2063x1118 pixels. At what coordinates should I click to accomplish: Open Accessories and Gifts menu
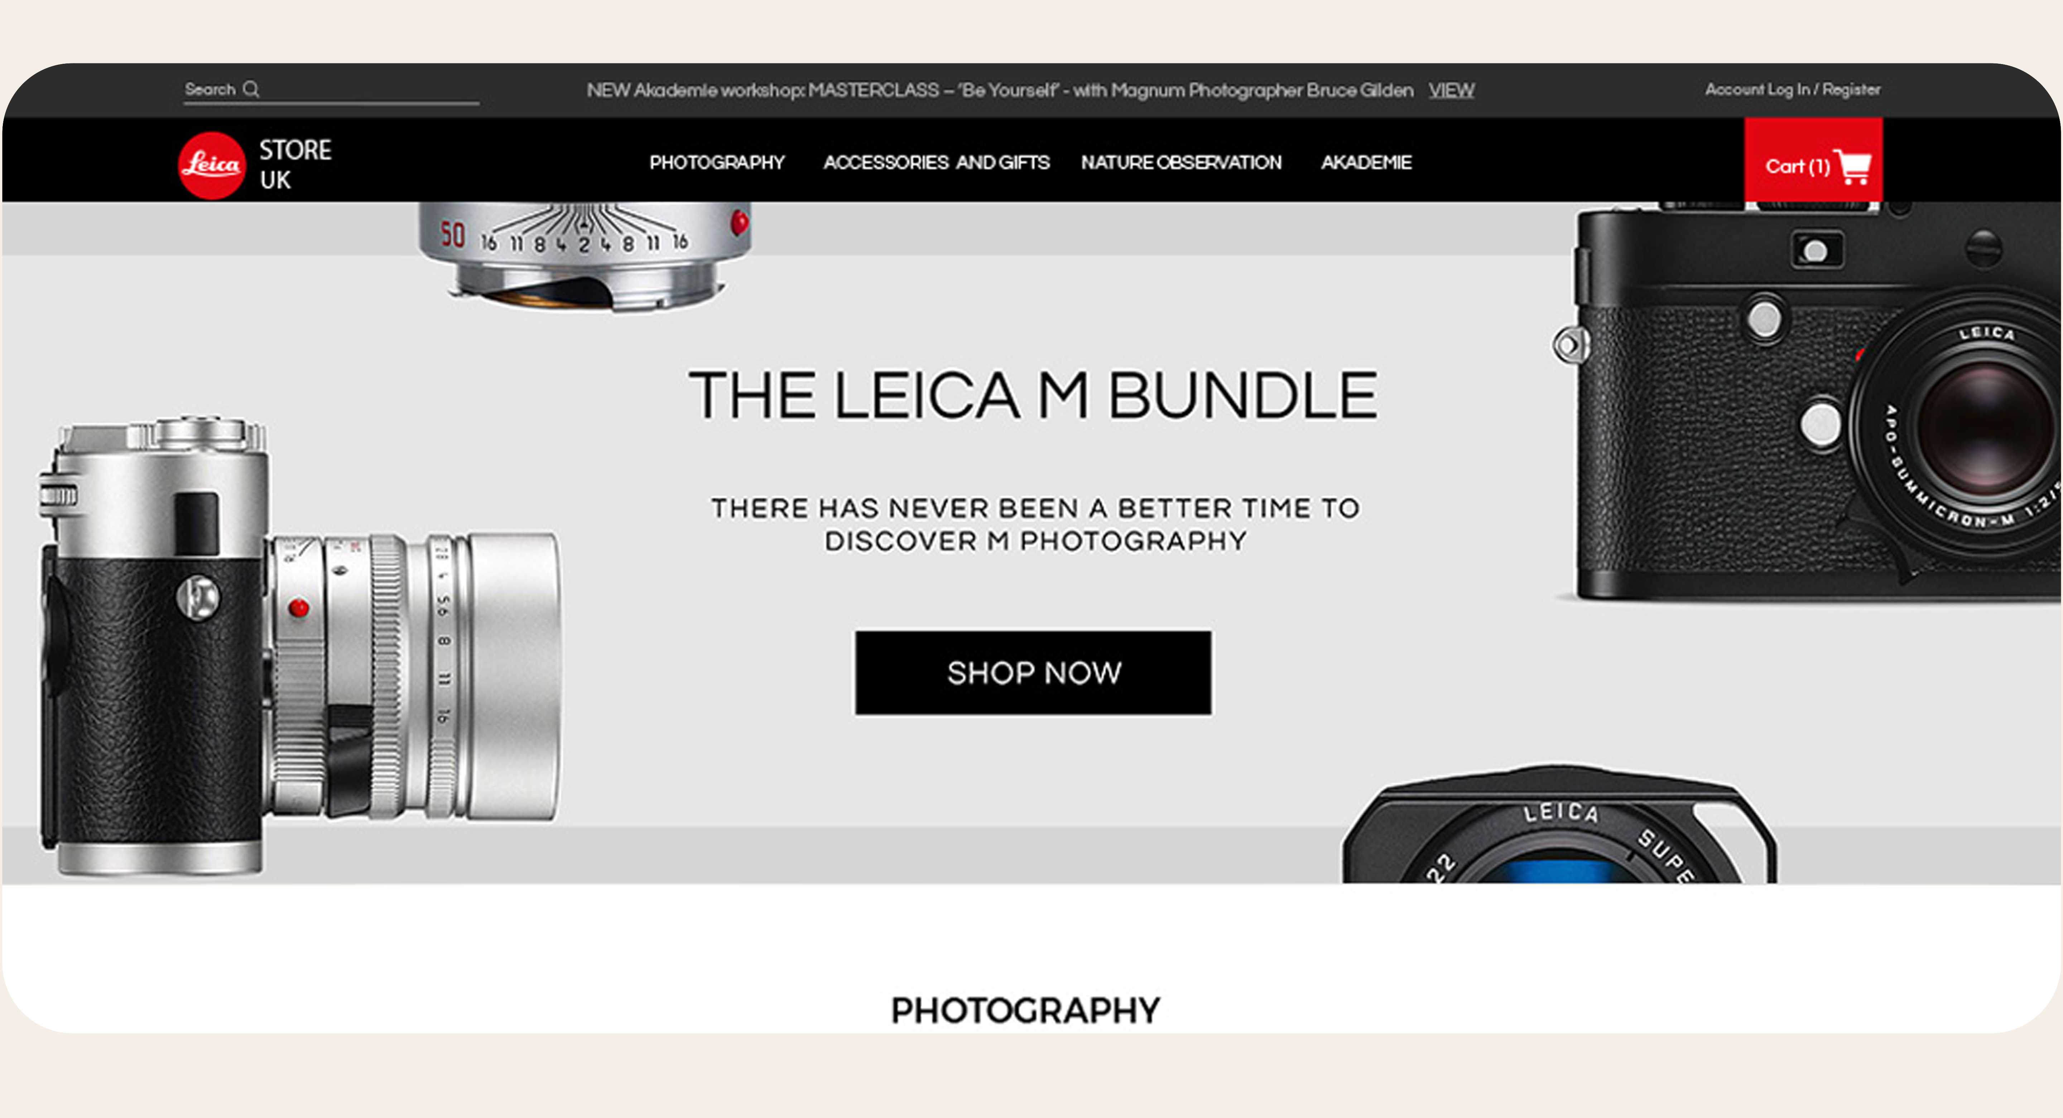(936, 163)
